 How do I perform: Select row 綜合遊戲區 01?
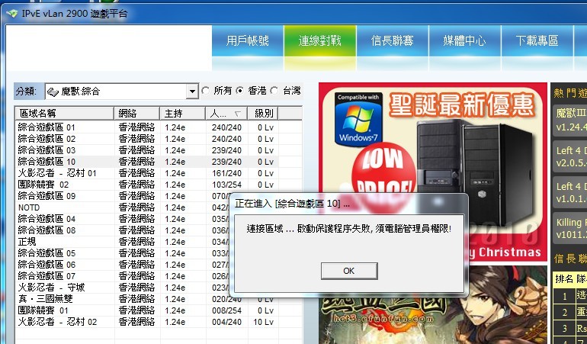pyautogui.click(x=146, y=127)
